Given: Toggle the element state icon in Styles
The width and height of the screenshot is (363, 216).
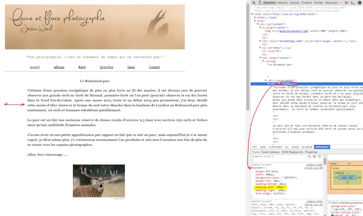Looking at the screenshot, I should tap(314, 157).
